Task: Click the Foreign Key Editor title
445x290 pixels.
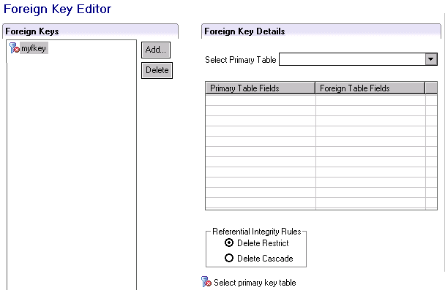Action: [57, 9]
